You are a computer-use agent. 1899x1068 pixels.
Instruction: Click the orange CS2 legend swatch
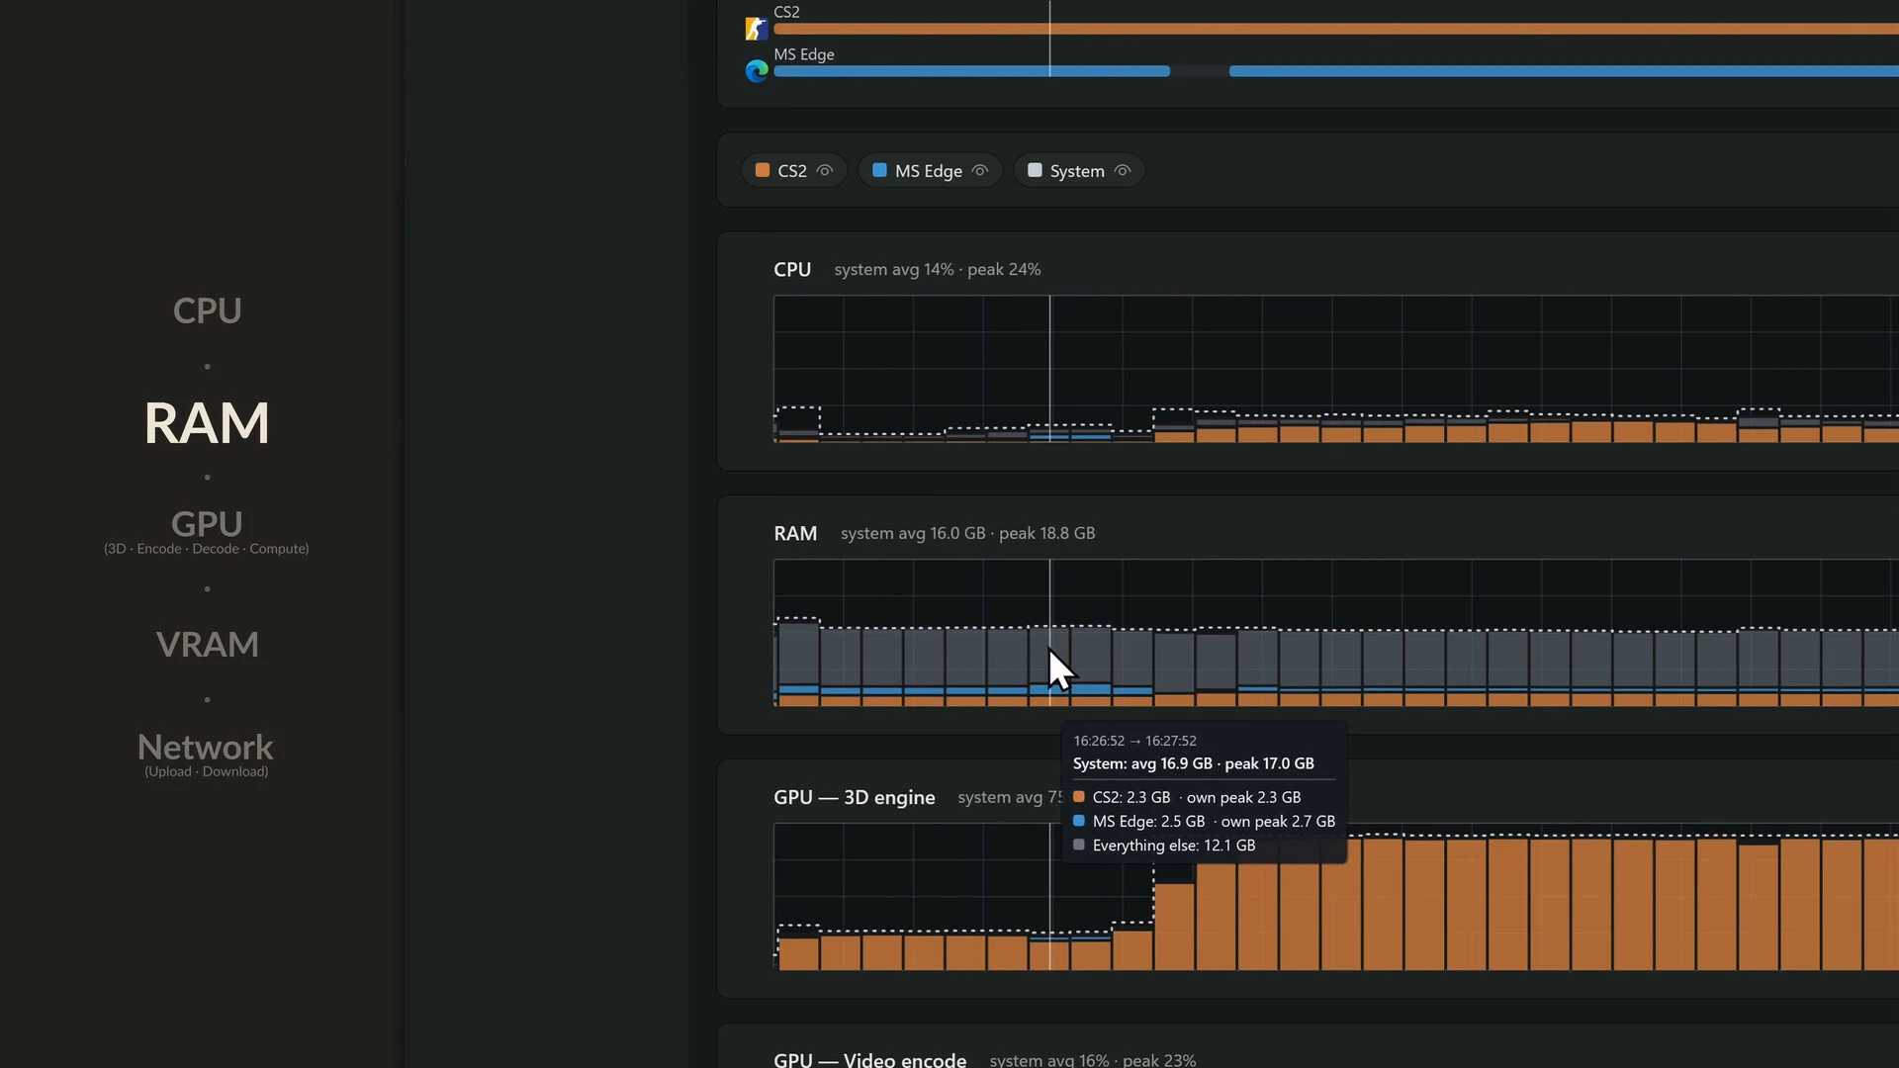pyautogui.click(x=763, y=170)
